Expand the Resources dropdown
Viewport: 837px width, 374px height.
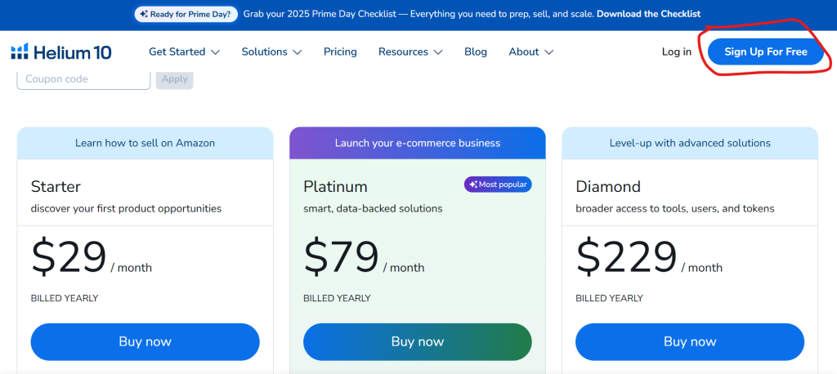(410, 51)
